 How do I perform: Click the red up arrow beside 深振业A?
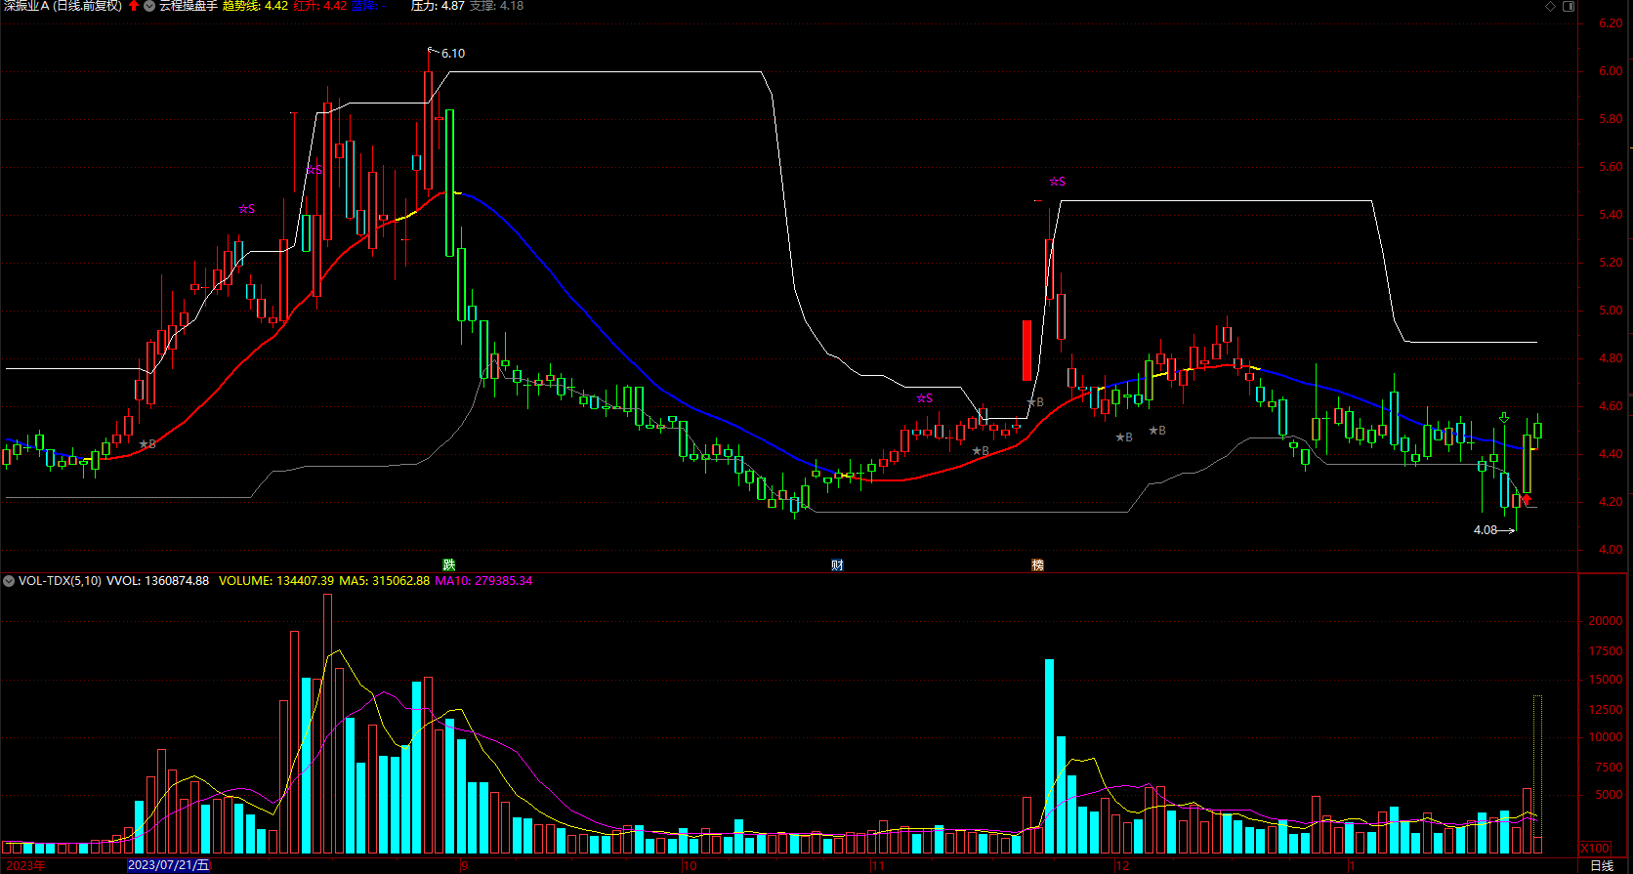[134, 6]
